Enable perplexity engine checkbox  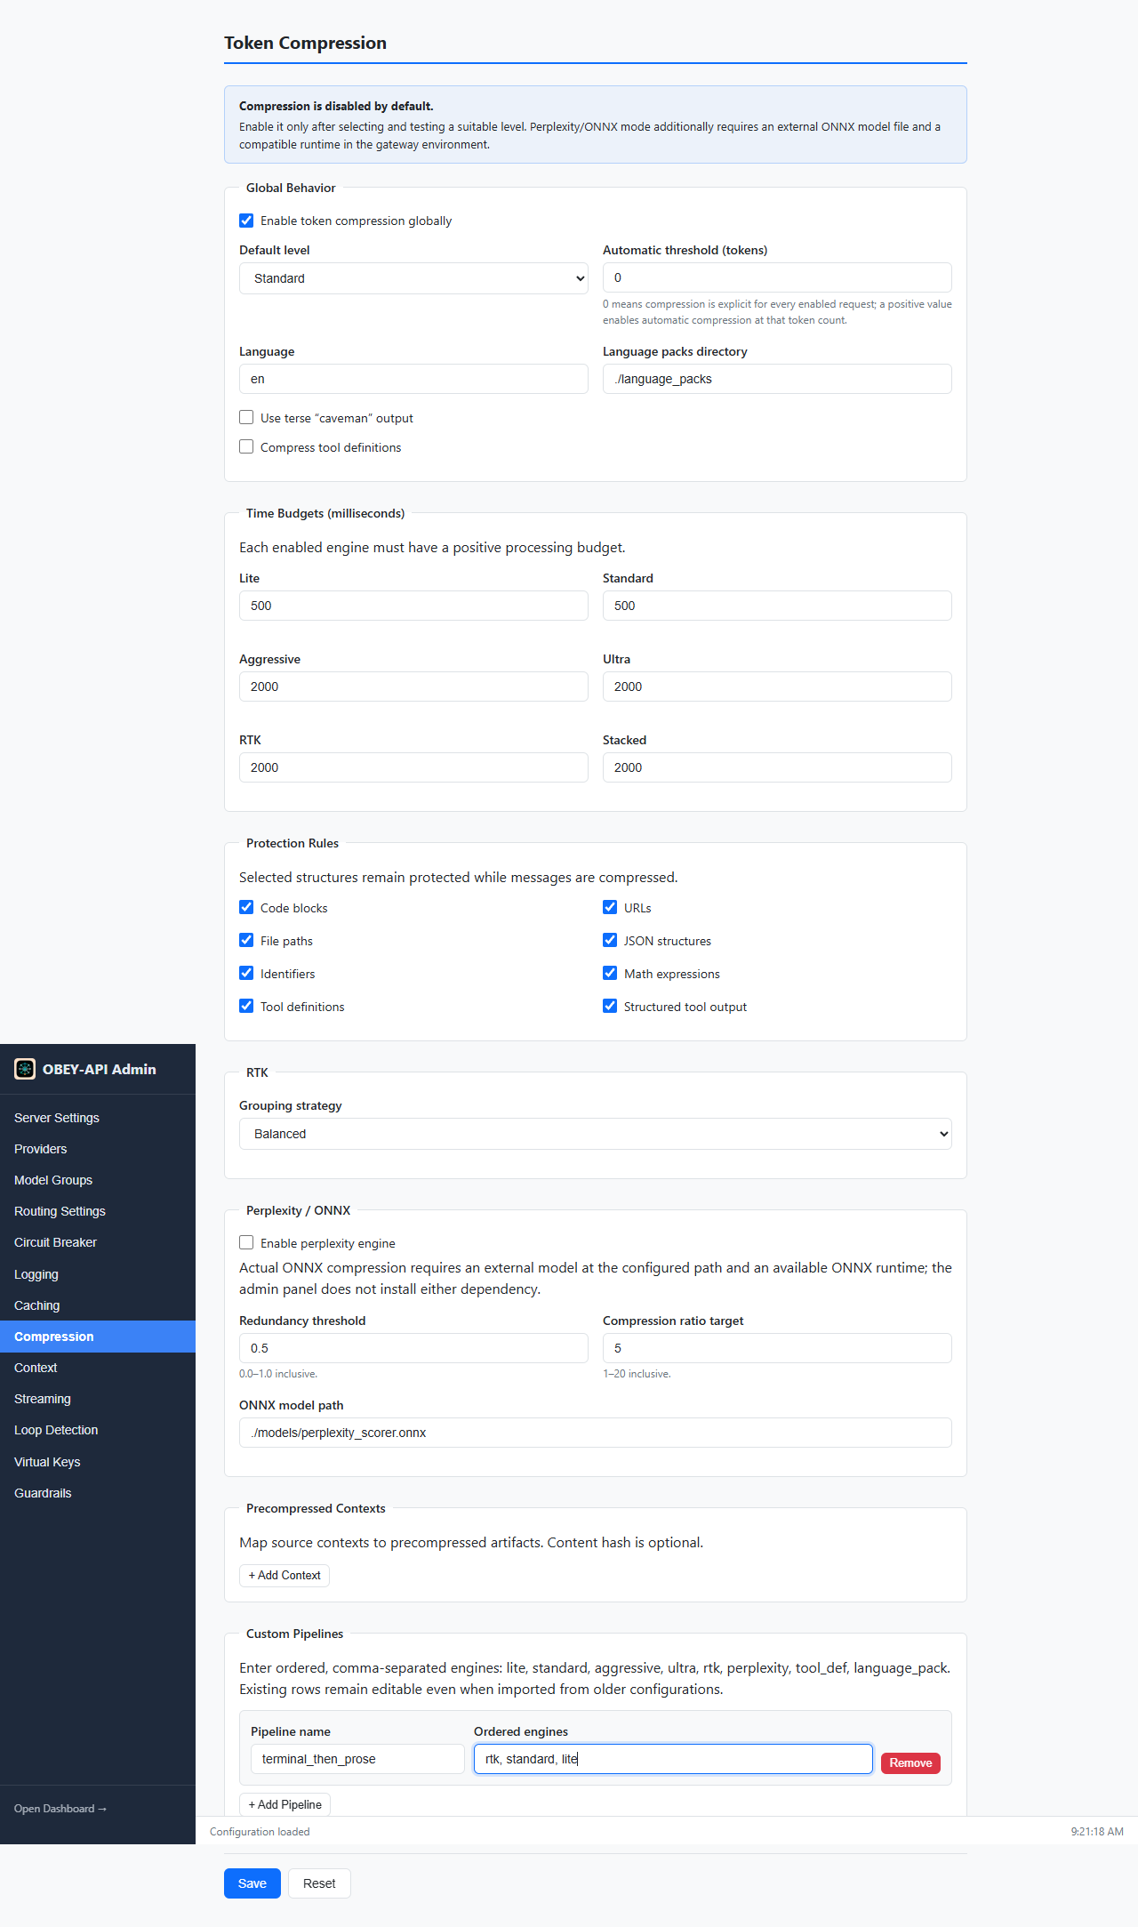pyautogui.click(x=246, y=1242)
